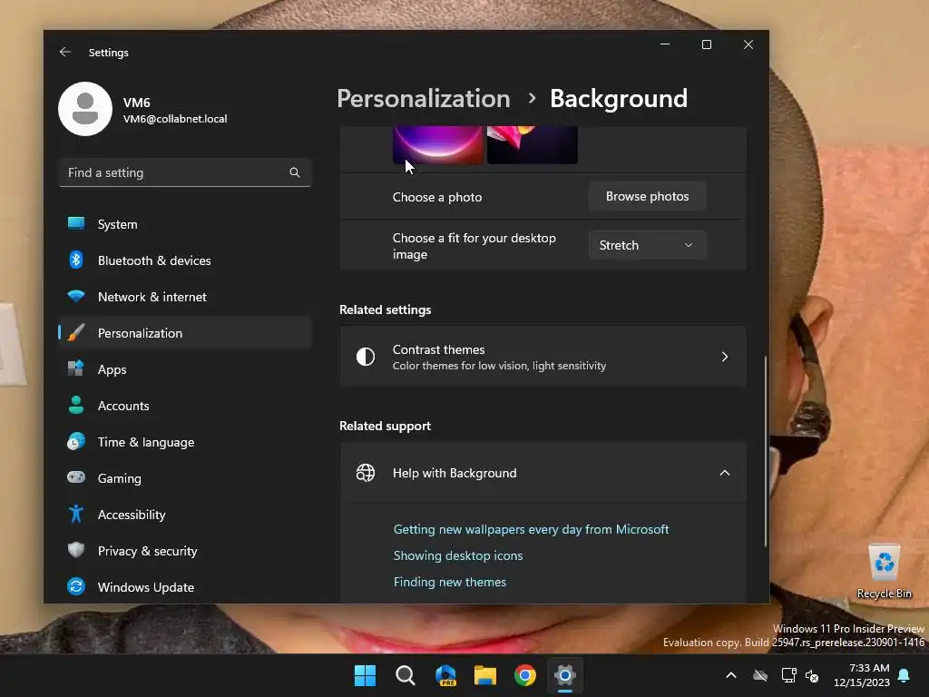This screenshot has width=929, height=697.
Task: Show hidden system tray icons
Action: tap(731, 675)
